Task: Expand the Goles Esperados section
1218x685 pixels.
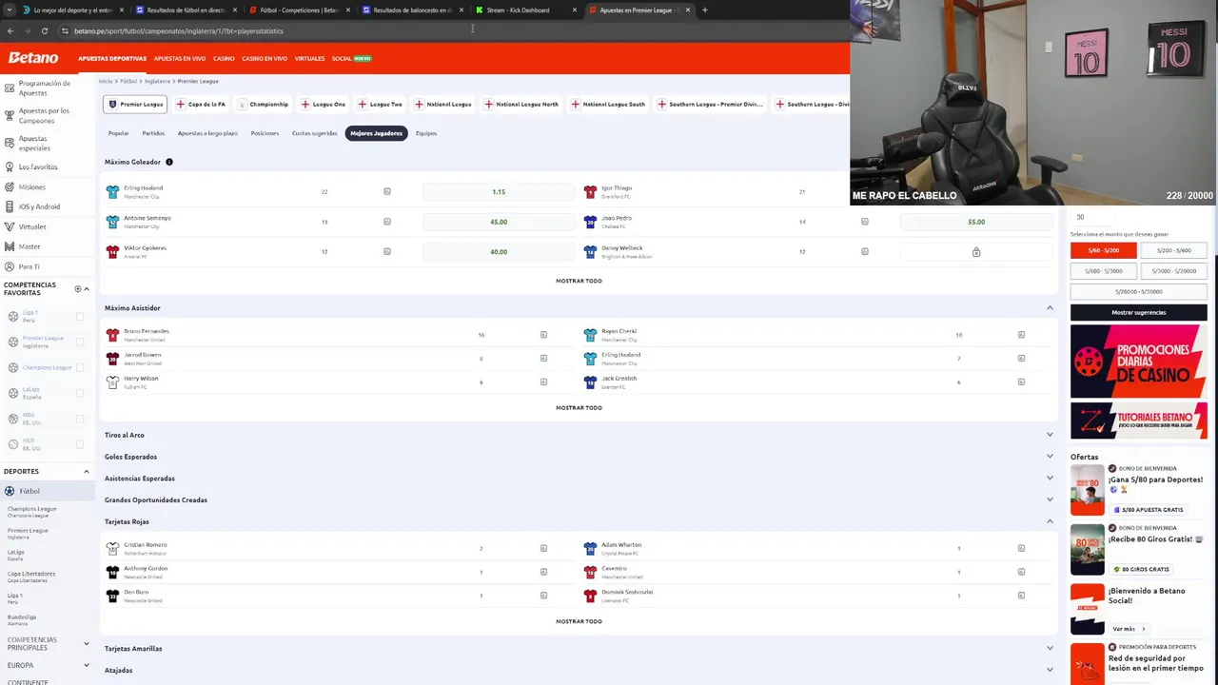Action: 1050,457
